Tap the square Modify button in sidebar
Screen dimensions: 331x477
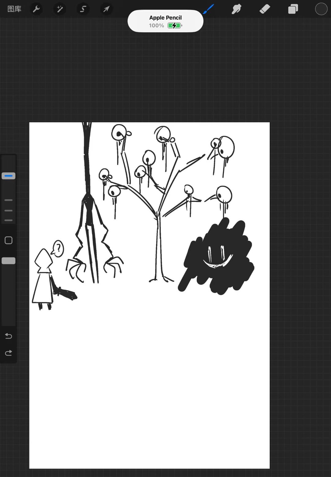(9, 240)
